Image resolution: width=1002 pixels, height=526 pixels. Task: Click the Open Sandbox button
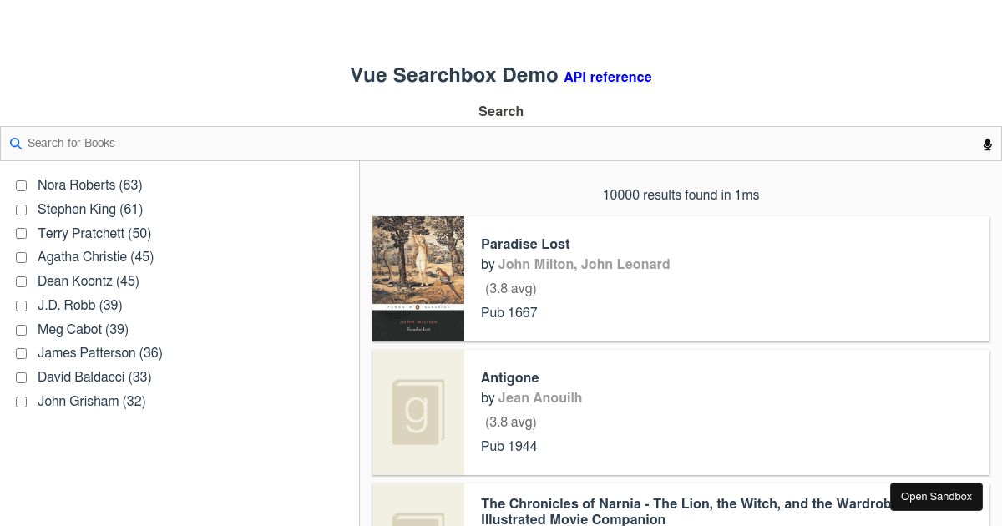pyautogui.click(x=936, y=497)
